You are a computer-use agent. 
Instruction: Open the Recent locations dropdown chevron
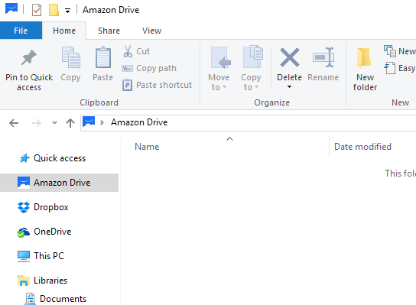pos(54,122)
